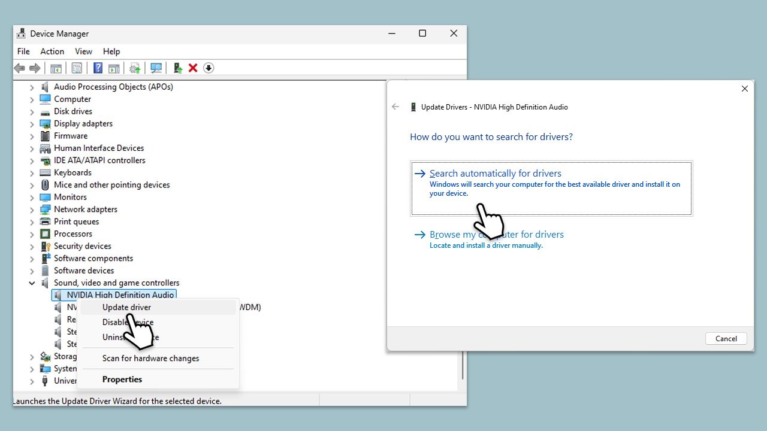
Task: Click the Show/Hide Console Tree toolbar icon
Action: 56,68
